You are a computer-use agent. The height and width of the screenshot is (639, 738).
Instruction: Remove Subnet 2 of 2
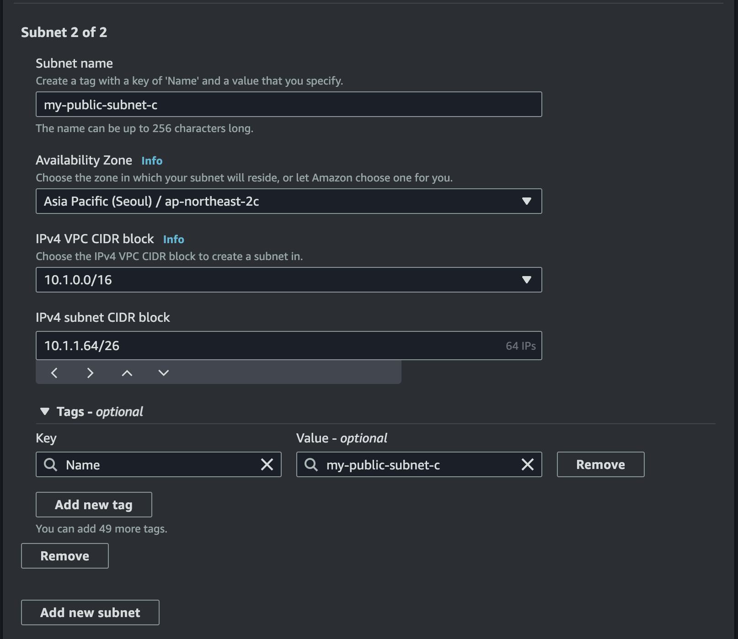click(65, 556)
